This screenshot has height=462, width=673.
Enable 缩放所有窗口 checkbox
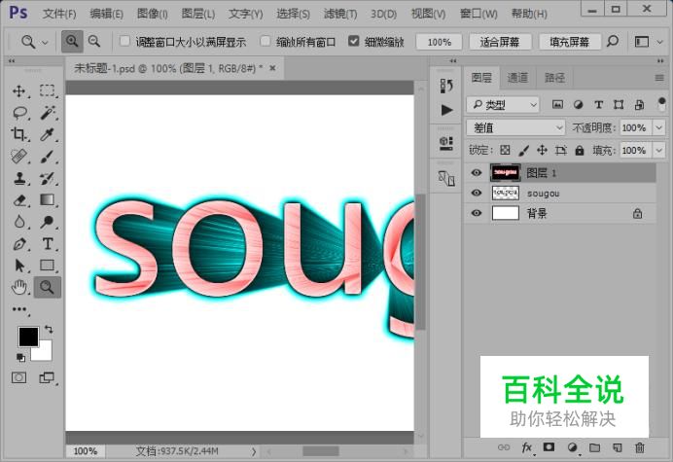pos(266,41)
